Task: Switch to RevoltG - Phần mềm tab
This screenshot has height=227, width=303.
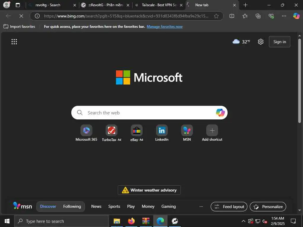Action: [x=106, y=5]
